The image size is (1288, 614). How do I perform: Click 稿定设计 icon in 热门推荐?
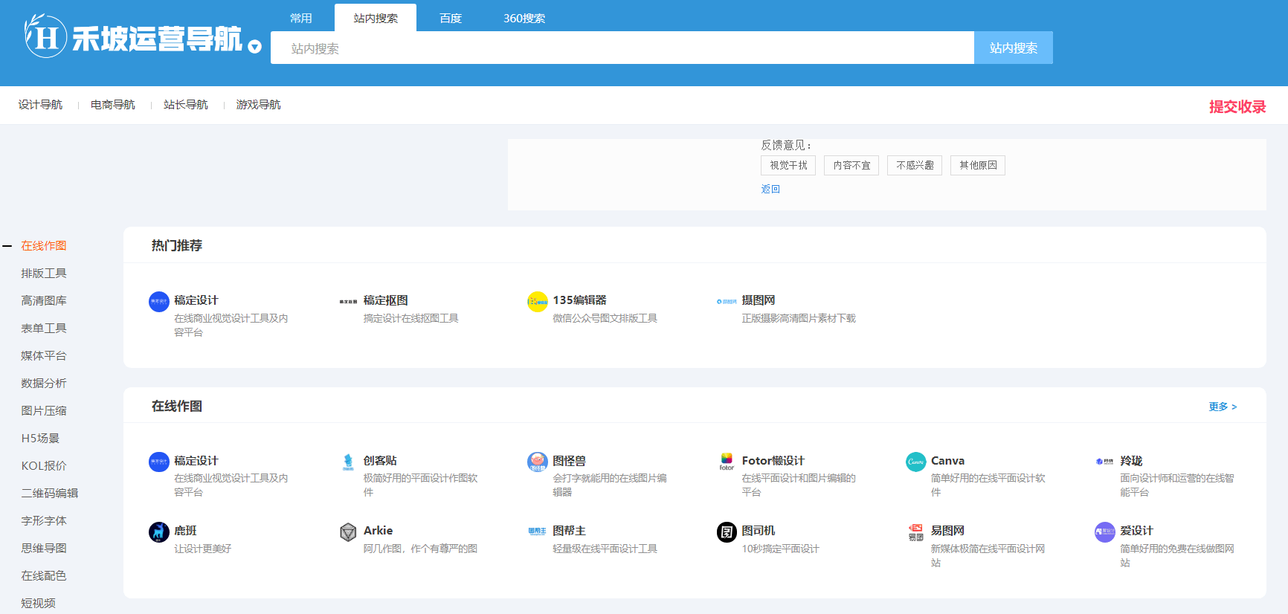coord(159,302)
